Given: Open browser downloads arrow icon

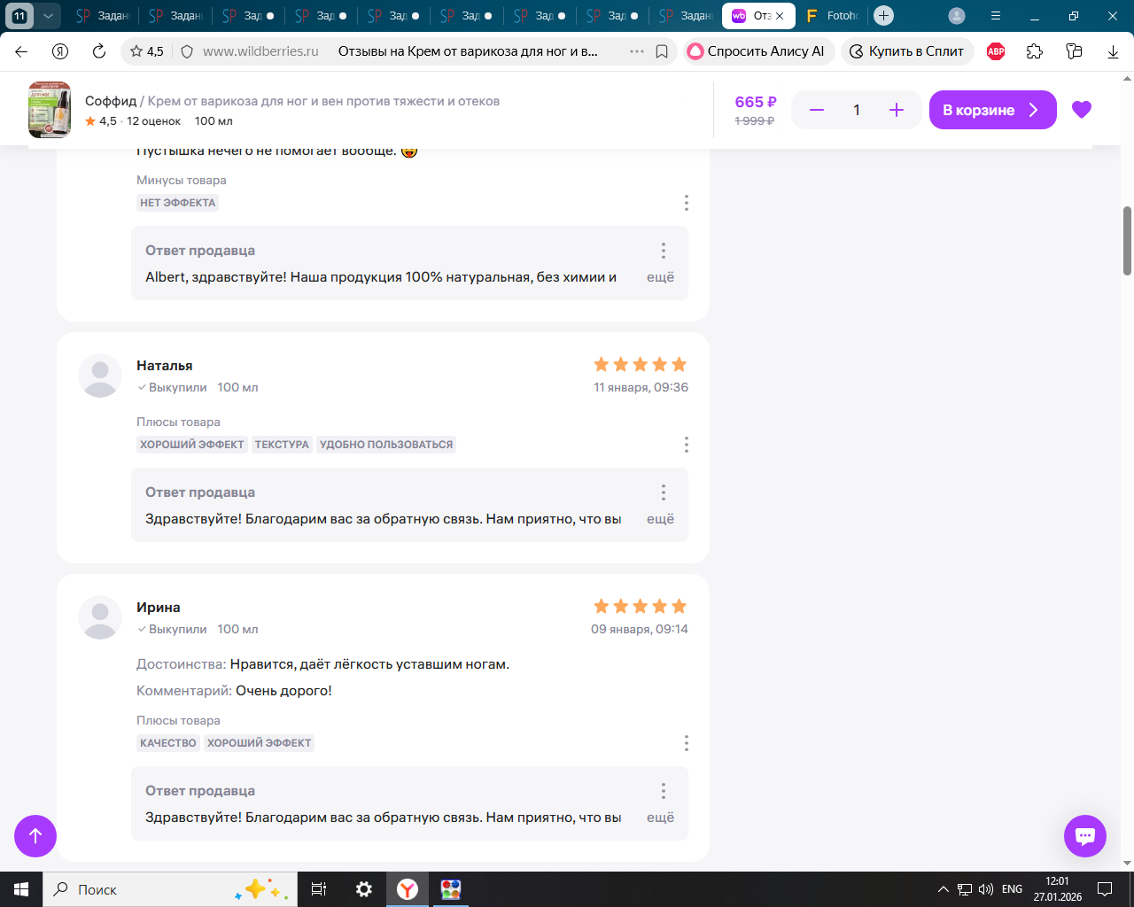Looking at the screenshot, I should (1113, 51).
